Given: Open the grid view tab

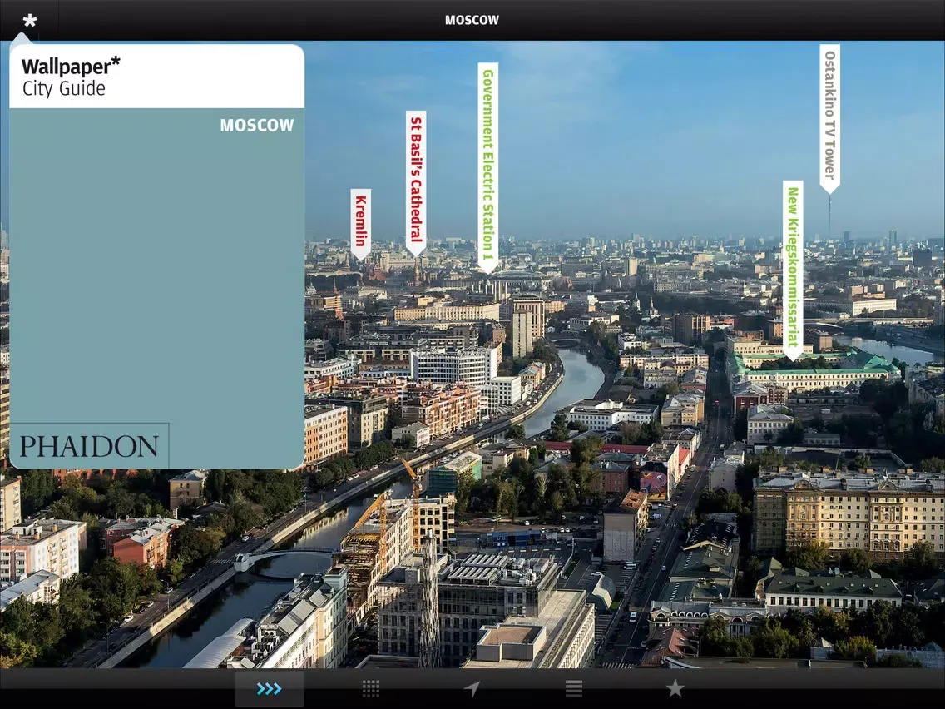Looking at the screenshot, I should pyautogui.click(x=371, y=688).
